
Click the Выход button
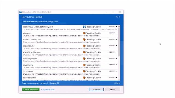coord(113,90)
